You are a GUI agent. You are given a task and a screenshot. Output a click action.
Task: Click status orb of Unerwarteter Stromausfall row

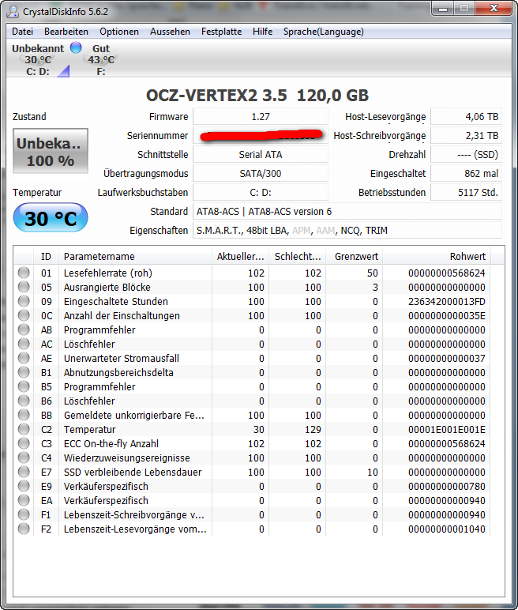tap(24, 358)
